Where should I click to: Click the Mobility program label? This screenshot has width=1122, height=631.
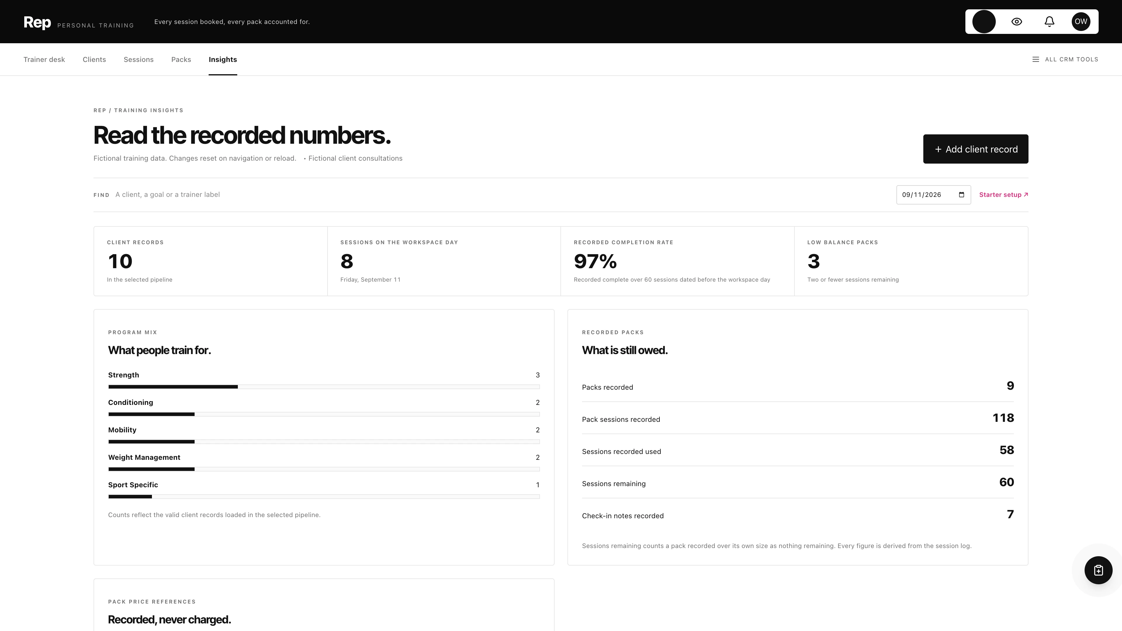(x=122, y=430)
